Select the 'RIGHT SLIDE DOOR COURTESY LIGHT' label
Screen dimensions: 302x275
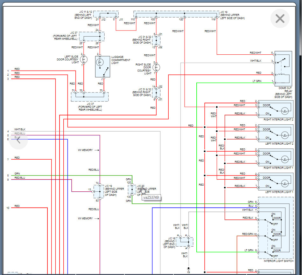pos(143,69)
